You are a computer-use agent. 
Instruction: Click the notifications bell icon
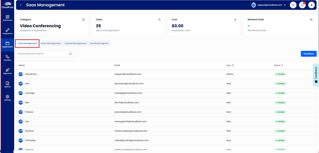(x=302, y=5)
